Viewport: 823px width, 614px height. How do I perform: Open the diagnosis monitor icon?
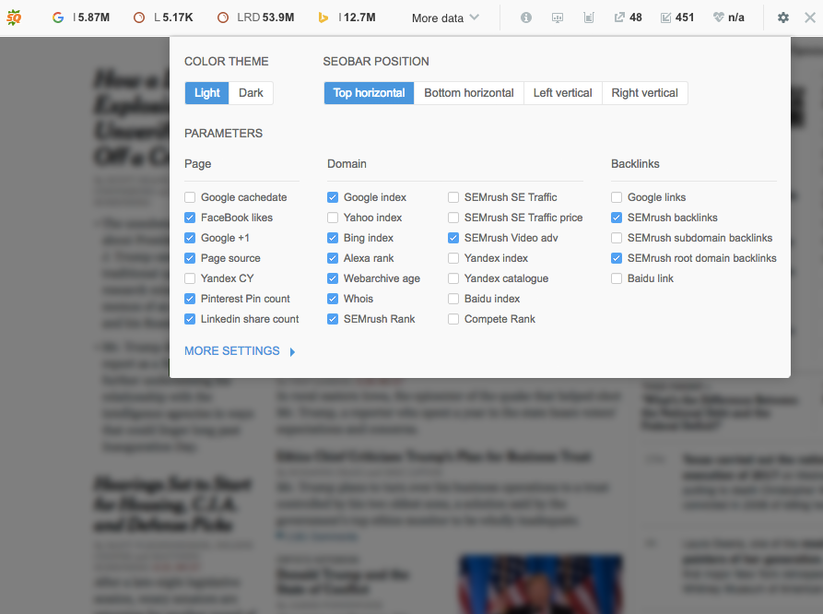coord(558,18)
